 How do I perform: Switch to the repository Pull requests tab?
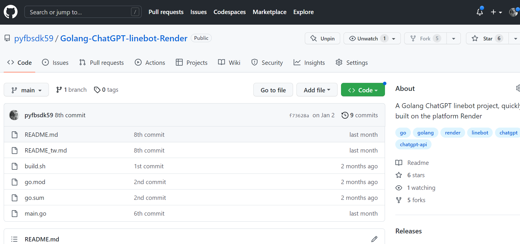(x=101, y=63)
